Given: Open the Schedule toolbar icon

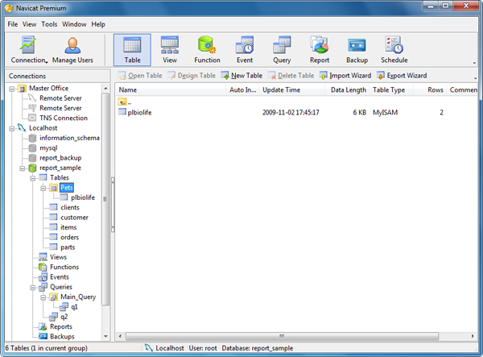Looking at the screenshot, I should [394, 50].
